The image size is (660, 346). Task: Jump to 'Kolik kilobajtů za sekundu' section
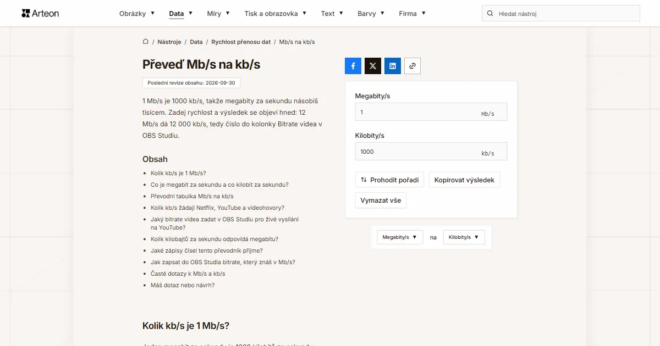coord(215,239)
